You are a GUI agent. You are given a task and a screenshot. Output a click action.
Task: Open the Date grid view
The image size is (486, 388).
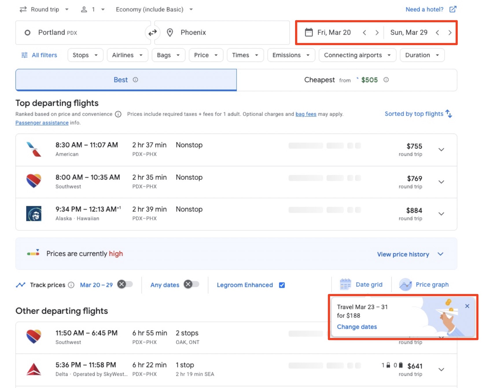click(362, 285)
